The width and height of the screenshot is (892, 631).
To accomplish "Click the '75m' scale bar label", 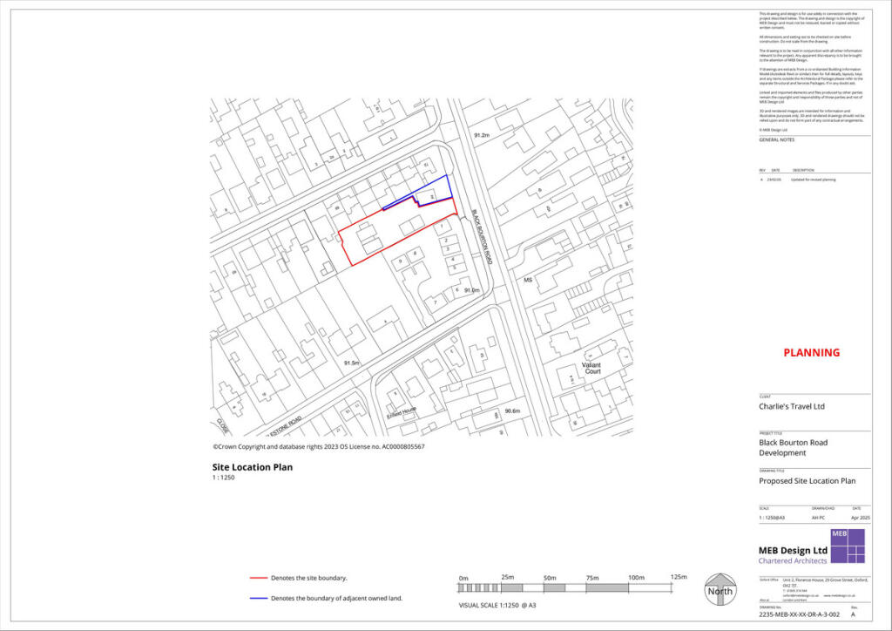I will pyautogui.click(x=592, y=578).
